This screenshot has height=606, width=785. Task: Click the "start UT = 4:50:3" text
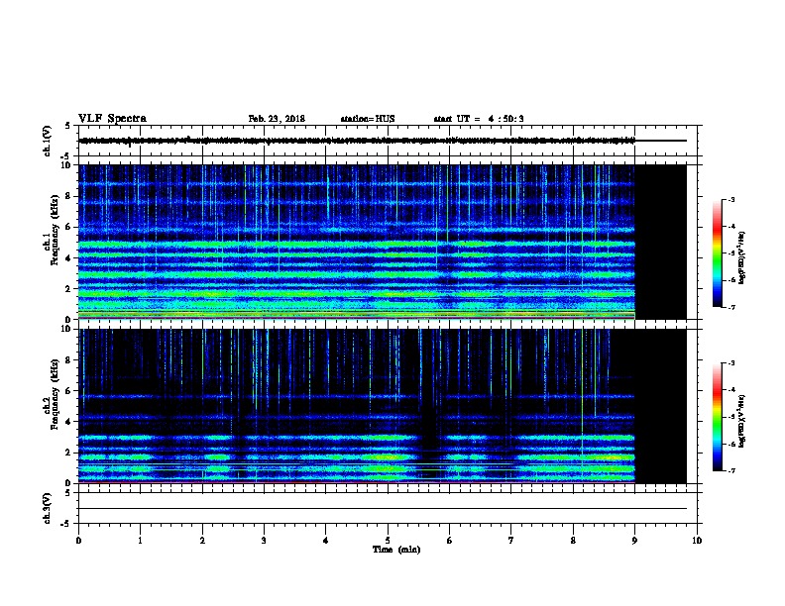(x=479, y=119)
